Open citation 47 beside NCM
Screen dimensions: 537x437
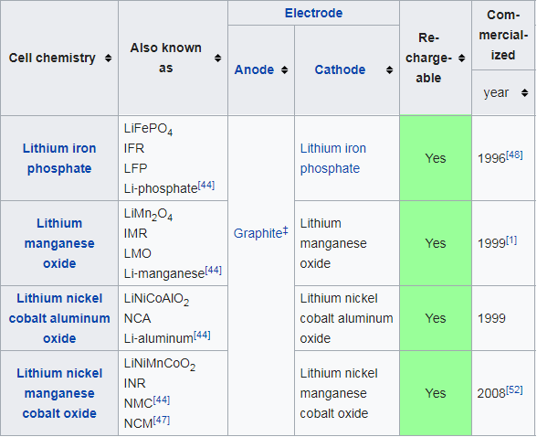162,421
